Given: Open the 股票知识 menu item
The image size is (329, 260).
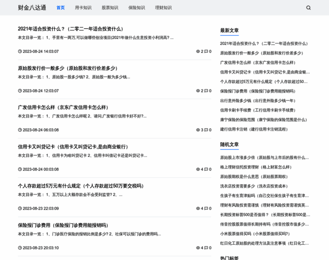Looking at the screenshot, I should (x=110, y=8).
